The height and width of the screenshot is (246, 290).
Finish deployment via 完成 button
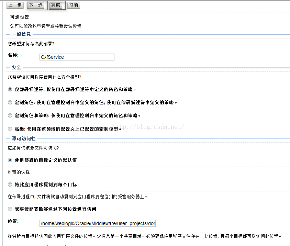[x=56, y=5]
